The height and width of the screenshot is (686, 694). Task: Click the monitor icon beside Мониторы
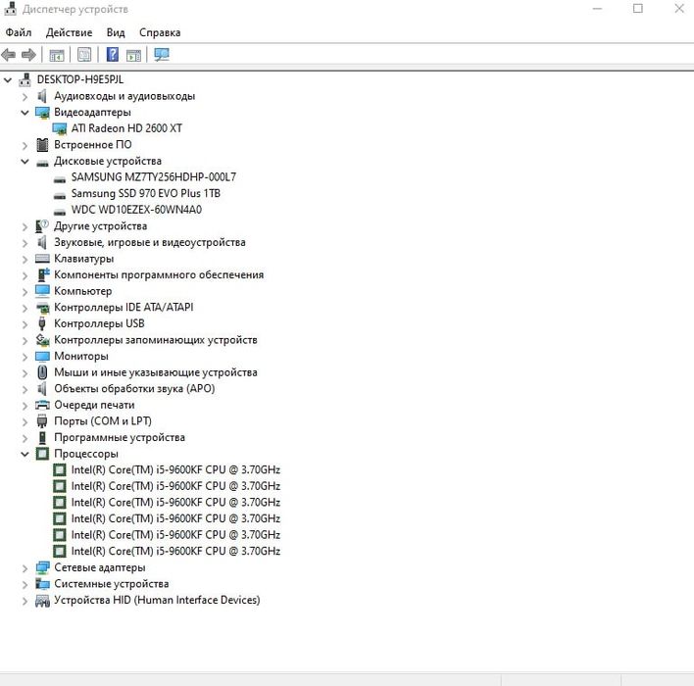pos(42,357)
